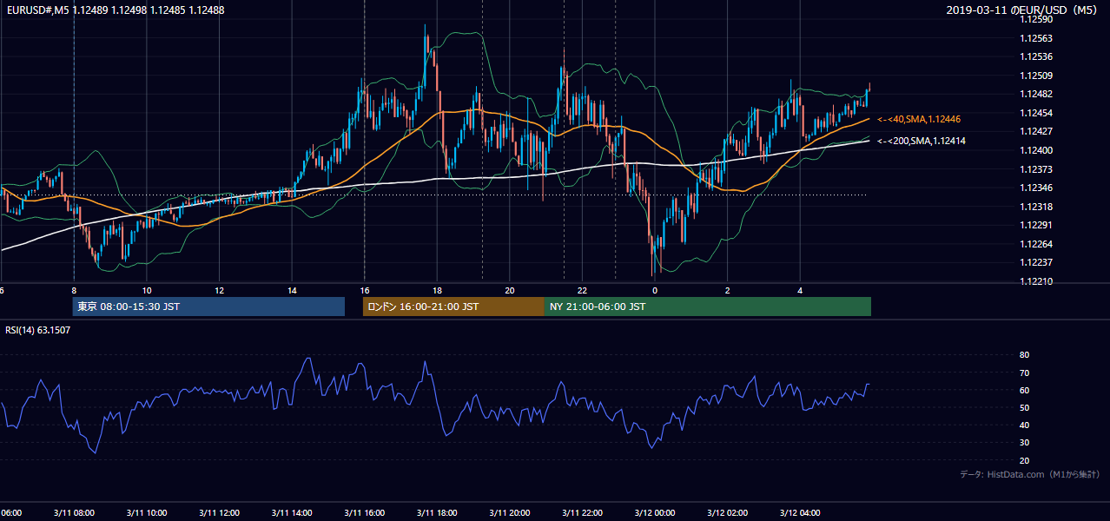The width and height of the screenshot is (1110, 521).
Task: Click hour label 10 under price chart
Action: tap(147, 290)
